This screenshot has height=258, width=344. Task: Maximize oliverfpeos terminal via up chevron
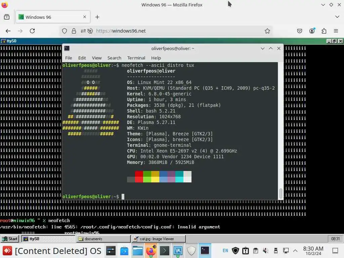coord(271,48)
